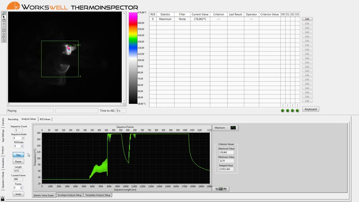The height and width of the screenshot is (202, 359).
Task: Click the first green status LED indicator
Action: coord(282,111)
